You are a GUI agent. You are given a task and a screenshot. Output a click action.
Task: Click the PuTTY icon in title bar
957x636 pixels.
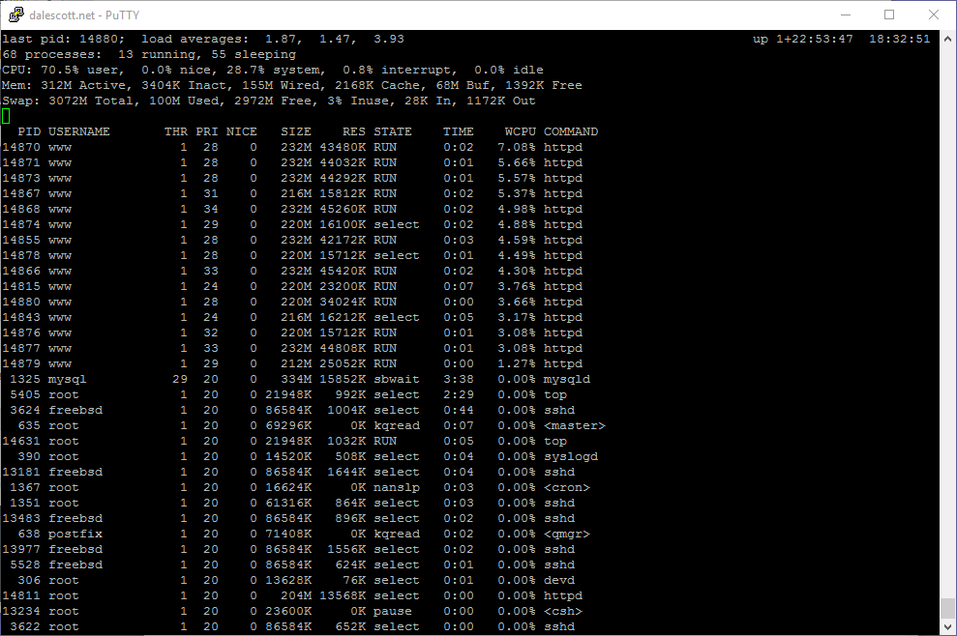[16, 14]
